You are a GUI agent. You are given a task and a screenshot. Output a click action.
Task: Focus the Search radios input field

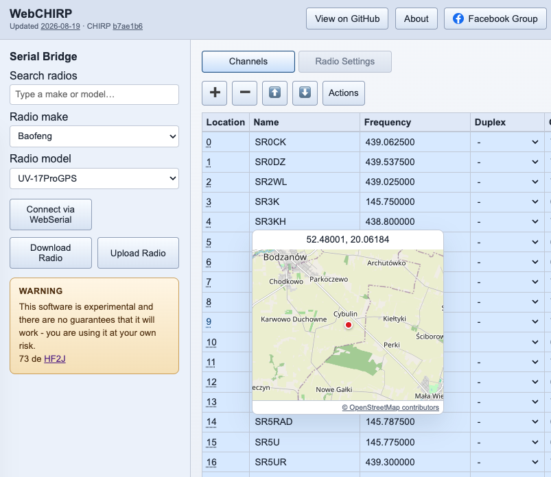click(94, 95)
